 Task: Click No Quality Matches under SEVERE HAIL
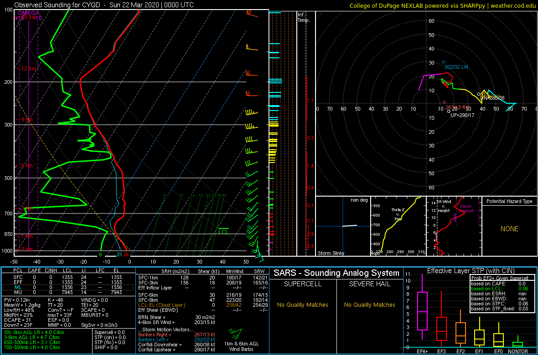tap(370, 304)
